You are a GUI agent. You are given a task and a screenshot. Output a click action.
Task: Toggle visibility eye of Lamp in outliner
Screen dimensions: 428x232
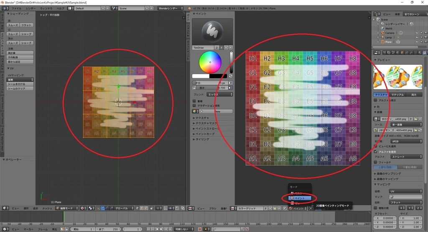[417, 37]
